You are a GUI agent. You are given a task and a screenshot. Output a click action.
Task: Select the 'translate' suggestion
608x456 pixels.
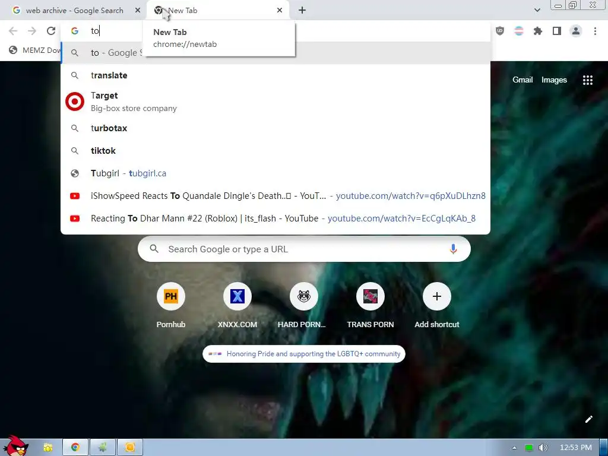[275, 75]
